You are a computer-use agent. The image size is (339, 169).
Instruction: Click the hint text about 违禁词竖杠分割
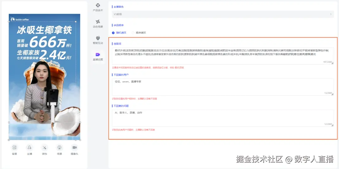(x=148, y=67)
